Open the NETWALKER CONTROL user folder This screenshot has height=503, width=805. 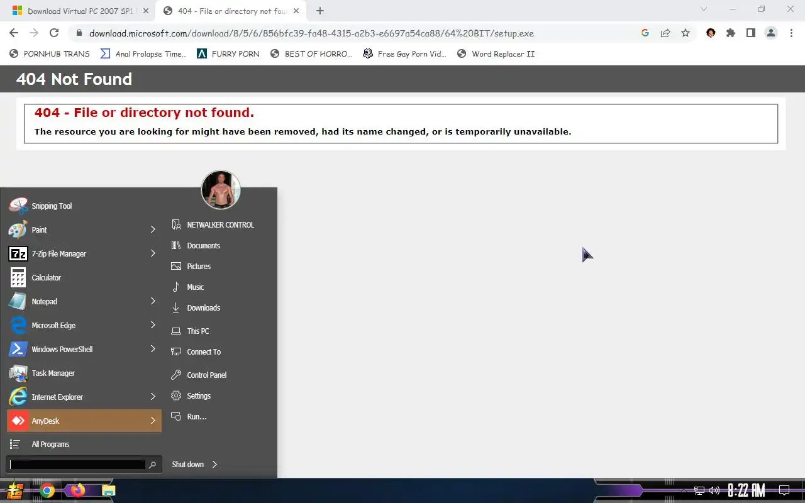point(220,224)
